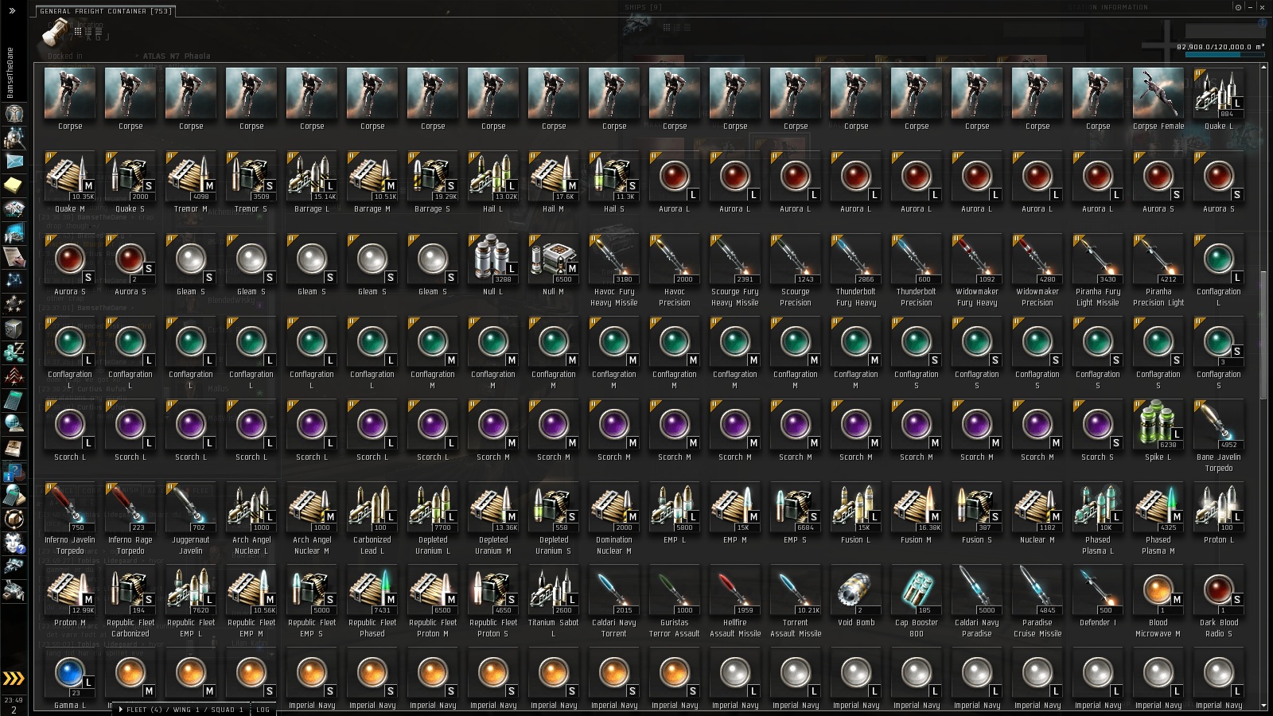Open the yellow notepad in the sidebar
This screenshot has width=1273, height=716.
point(14,185)
